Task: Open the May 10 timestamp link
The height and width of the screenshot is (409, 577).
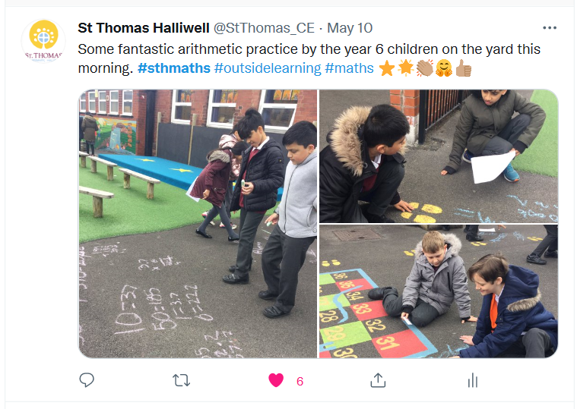Action: 350,28
